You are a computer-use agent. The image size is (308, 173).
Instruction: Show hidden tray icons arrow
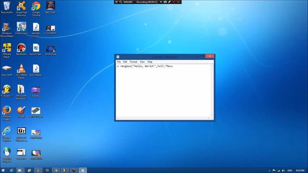(x=269, y=171)
